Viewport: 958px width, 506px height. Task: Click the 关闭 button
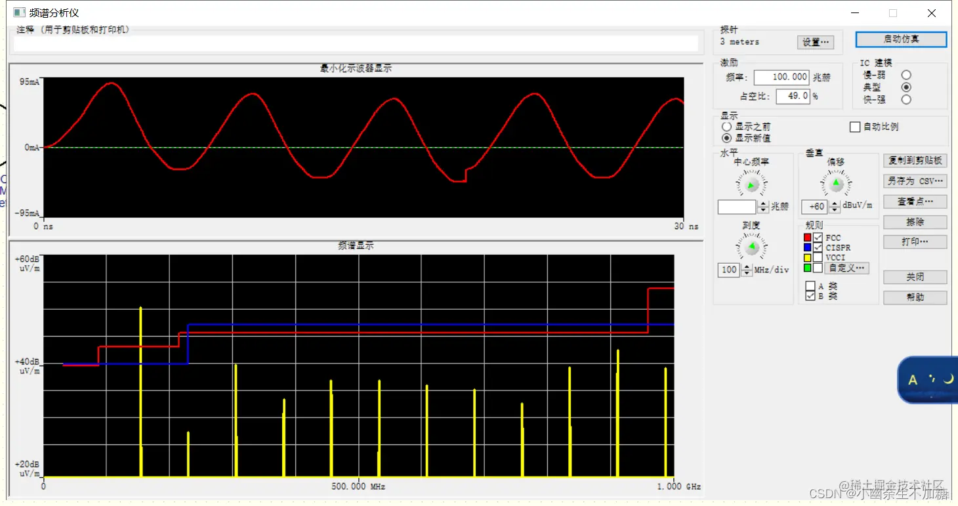tap(915, 278)
